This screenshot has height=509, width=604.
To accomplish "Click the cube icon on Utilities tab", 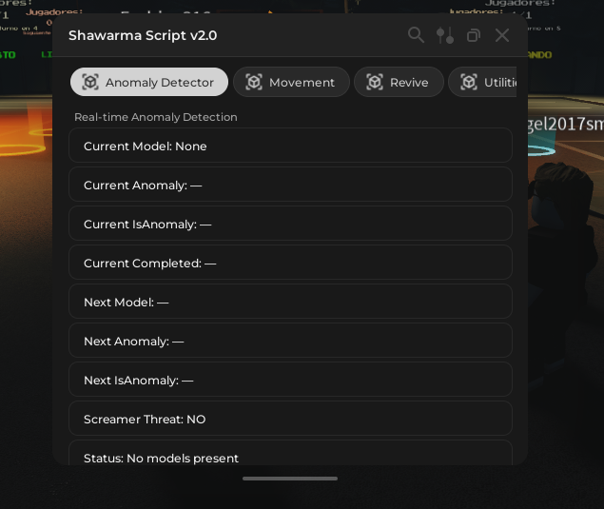I will [x=469, y=82].
